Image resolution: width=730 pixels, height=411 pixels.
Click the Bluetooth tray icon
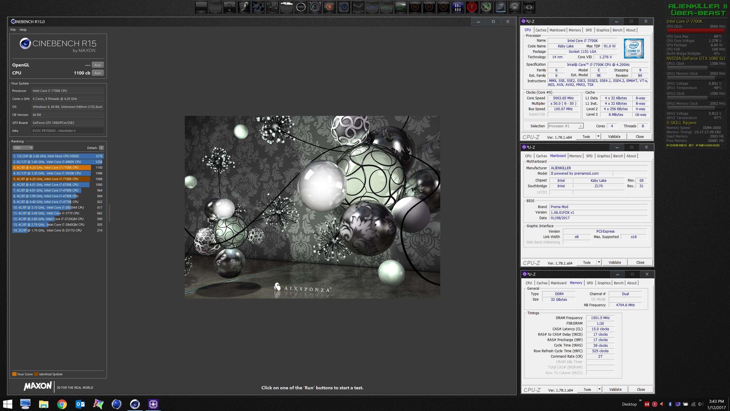click(x=670, y=404)
